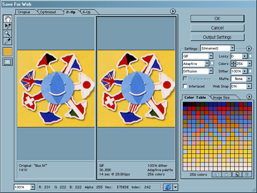
Task: Open the Dither percentage slider arrow
Action: [244, 71]
